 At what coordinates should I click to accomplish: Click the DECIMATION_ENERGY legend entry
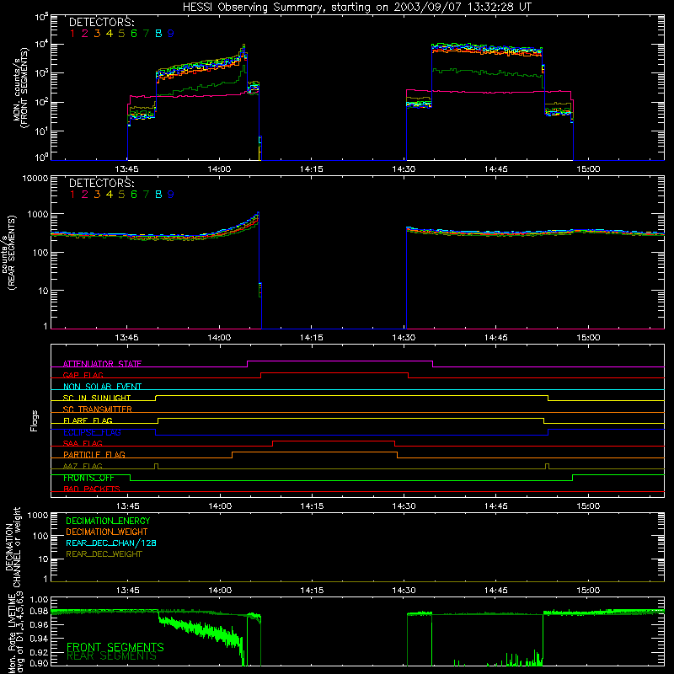tap(108, 521)
